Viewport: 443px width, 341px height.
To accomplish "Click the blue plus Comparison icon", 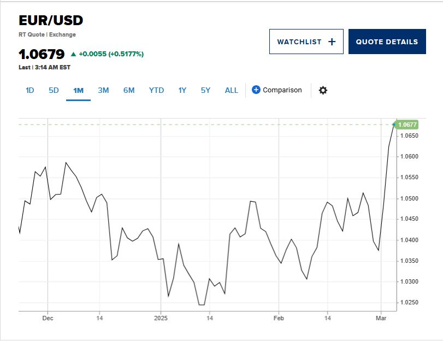I will [x=256, y=90].
